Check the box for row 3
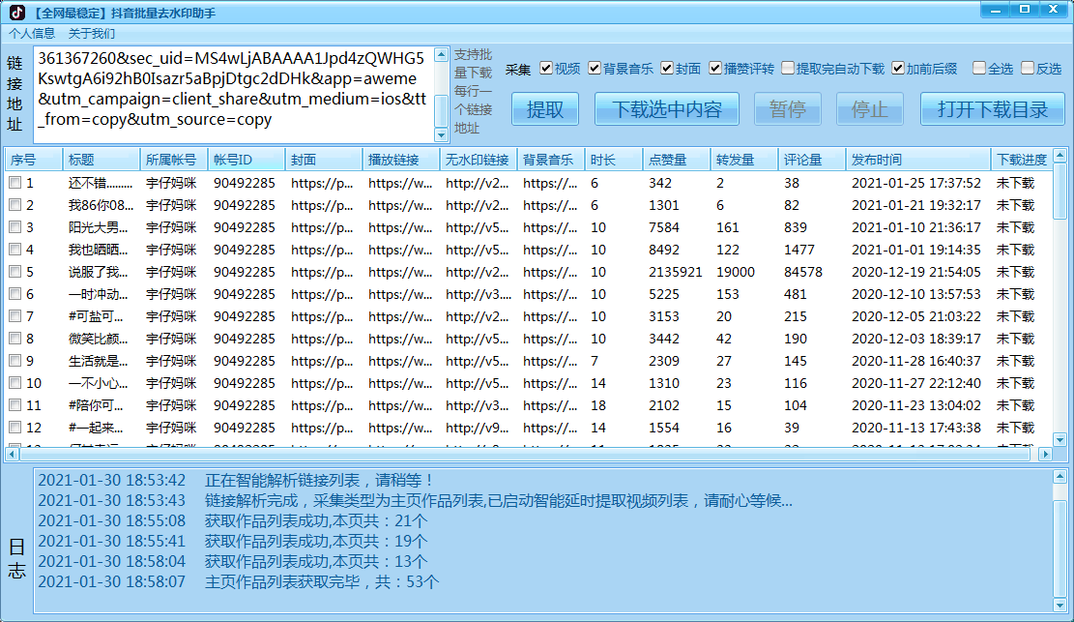 tap(15, 227)
